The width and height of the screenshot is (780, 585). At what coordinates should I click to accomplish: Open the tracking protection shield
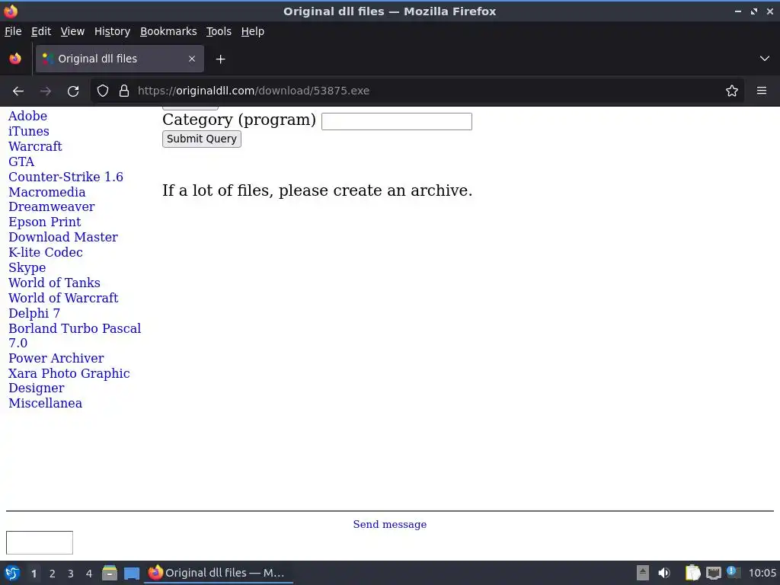pos(103,91)
